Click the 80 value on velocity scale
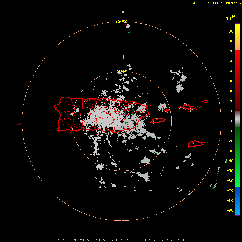Viewport: 242px width, 242px height. pyautogui.click(x=231, y=41)
